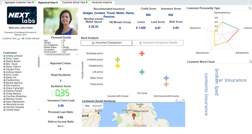Screen dimensions: 252x134
Task: Open the Insurance Comparison Details view
Action: [x=158, y=43]
